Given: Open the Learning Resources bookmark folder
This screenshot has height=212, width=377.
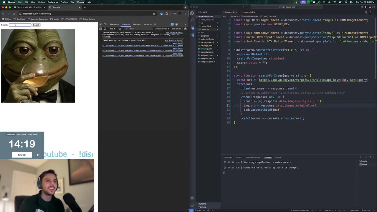Looking at the screenshot, I should [37, 19].
